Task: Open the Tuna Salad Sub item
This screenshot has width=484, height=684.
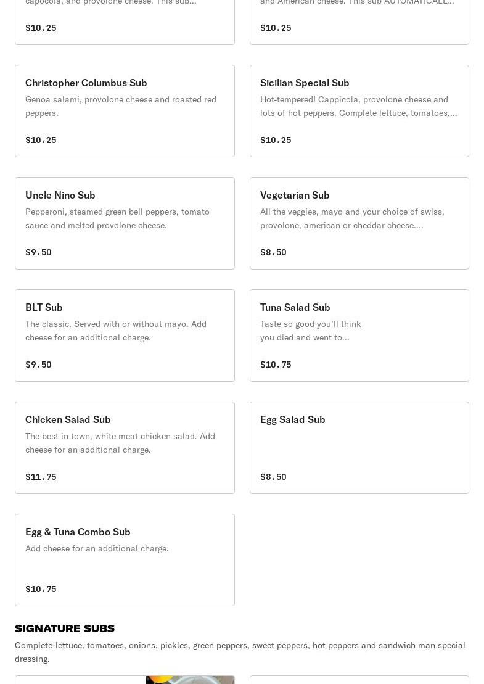Action: click(359, 336)
